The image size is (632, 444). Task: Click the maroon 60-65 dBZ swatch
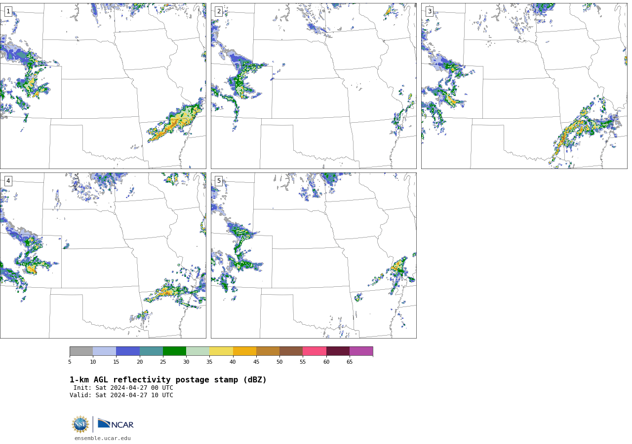pyautogui.click(x=338, y=351)
